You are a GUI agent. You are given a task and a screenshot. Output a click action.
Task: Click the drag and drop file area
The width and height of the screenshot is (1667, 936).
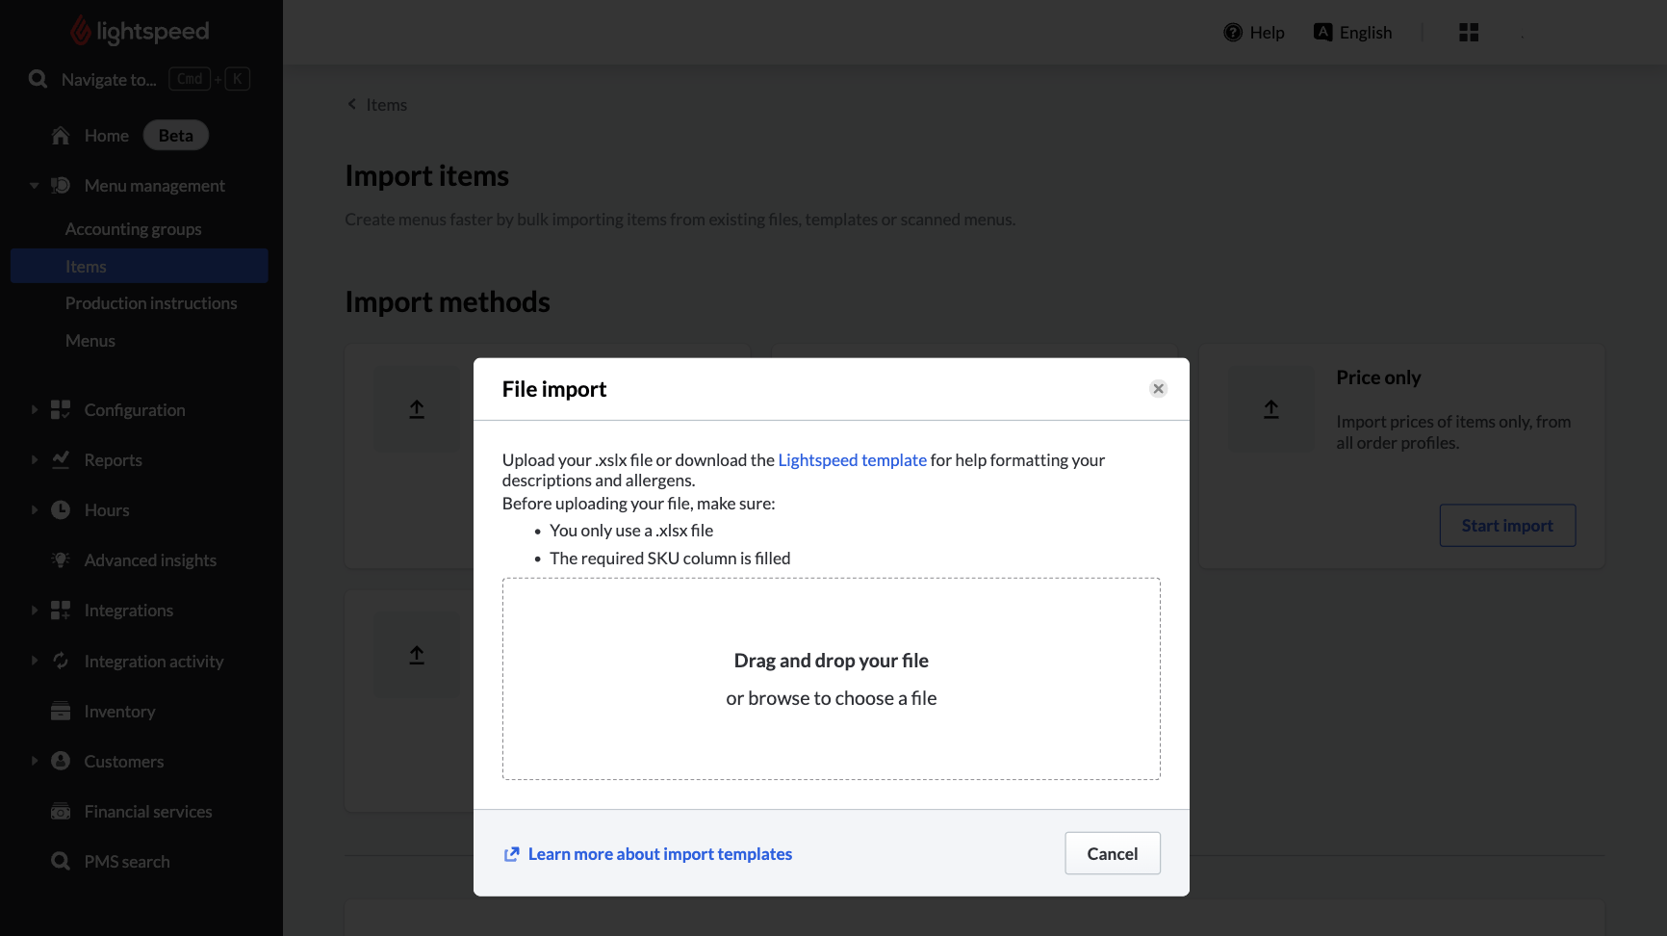point(831,679)
